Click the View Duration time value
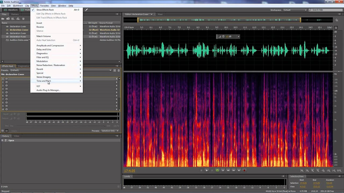The image size is (344, 193). [329, 187]
